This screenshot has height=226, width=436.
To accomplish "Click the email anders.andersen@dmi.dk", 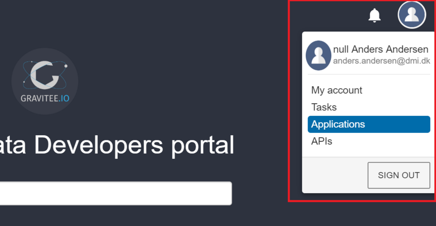I will point(381,61).
